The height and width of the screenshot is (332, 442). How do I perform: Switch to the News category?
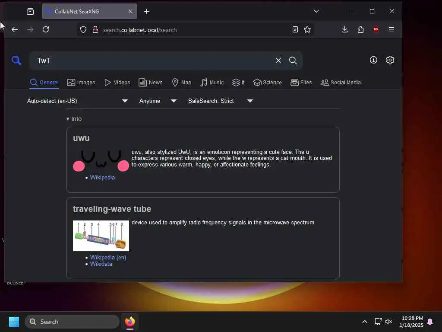tap(151, 83)
